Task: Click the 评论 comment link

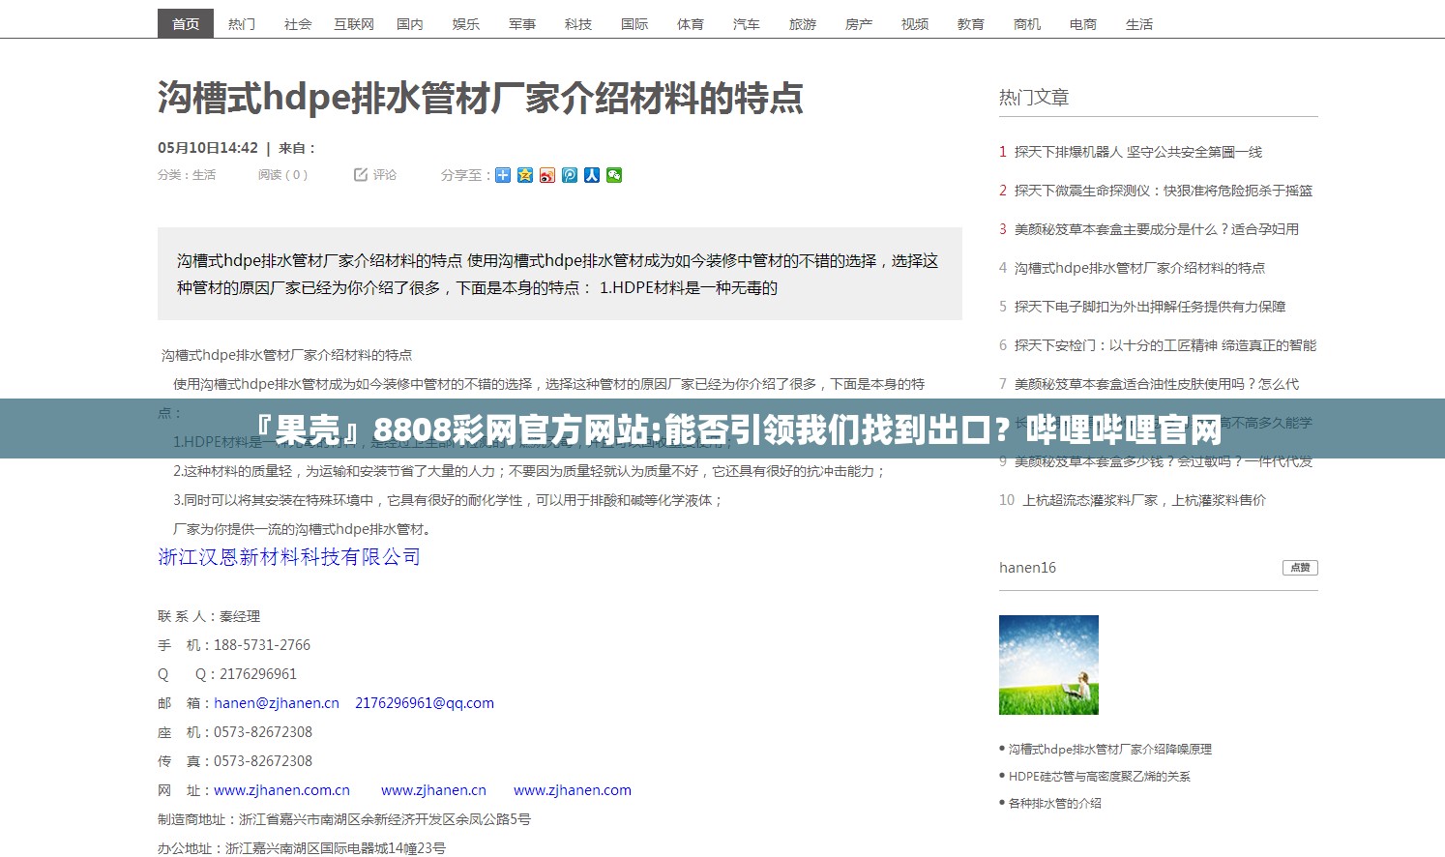Action: click(385, 175)
